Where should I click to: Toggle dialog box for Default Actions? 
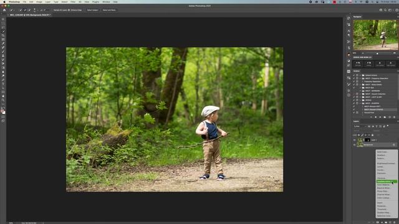pos(357,75)
